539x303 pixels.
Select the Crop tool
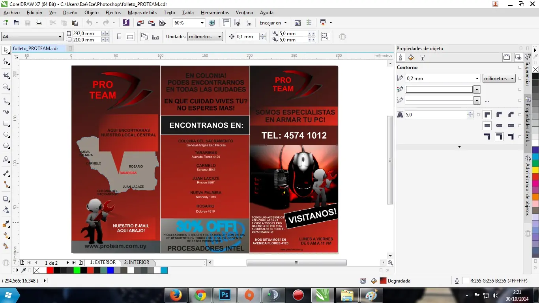point(6,75)
